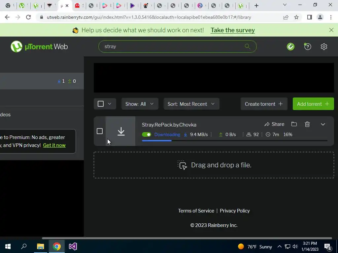Open the help question mark icon
The height and width of the screenshot is (253, 338).
click(x=307, y=46)
